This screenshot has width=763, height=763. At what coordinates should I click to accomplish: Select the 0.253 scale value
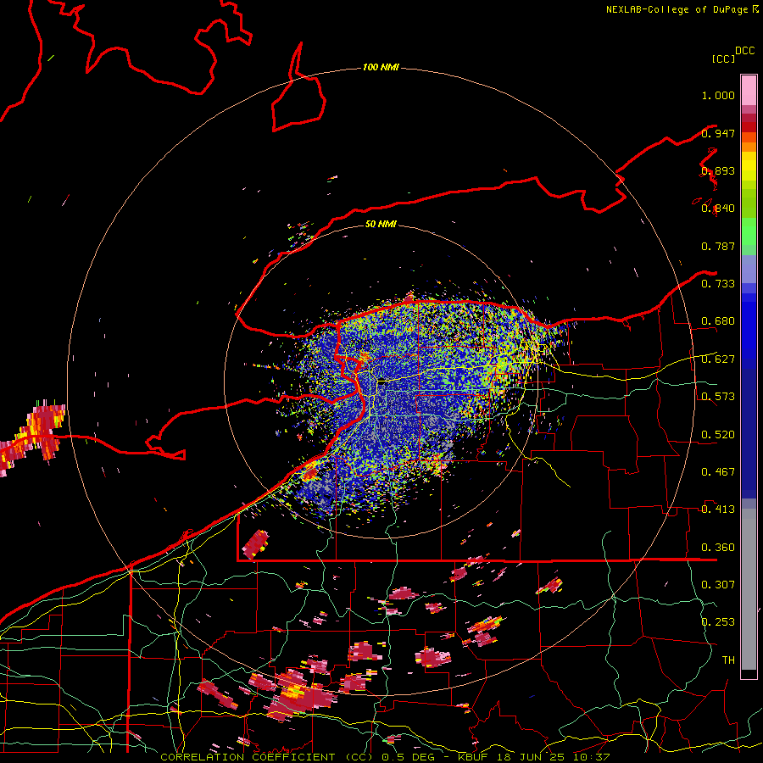[x=718, y=622]
